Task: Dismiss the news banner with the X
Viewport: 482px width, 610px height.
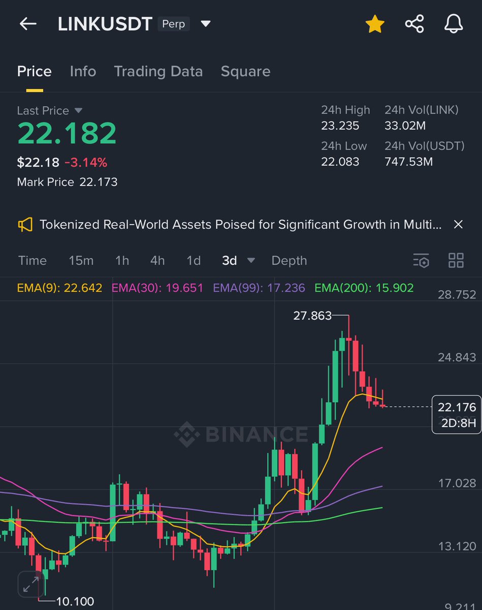Action: click(x=458, y=224)
